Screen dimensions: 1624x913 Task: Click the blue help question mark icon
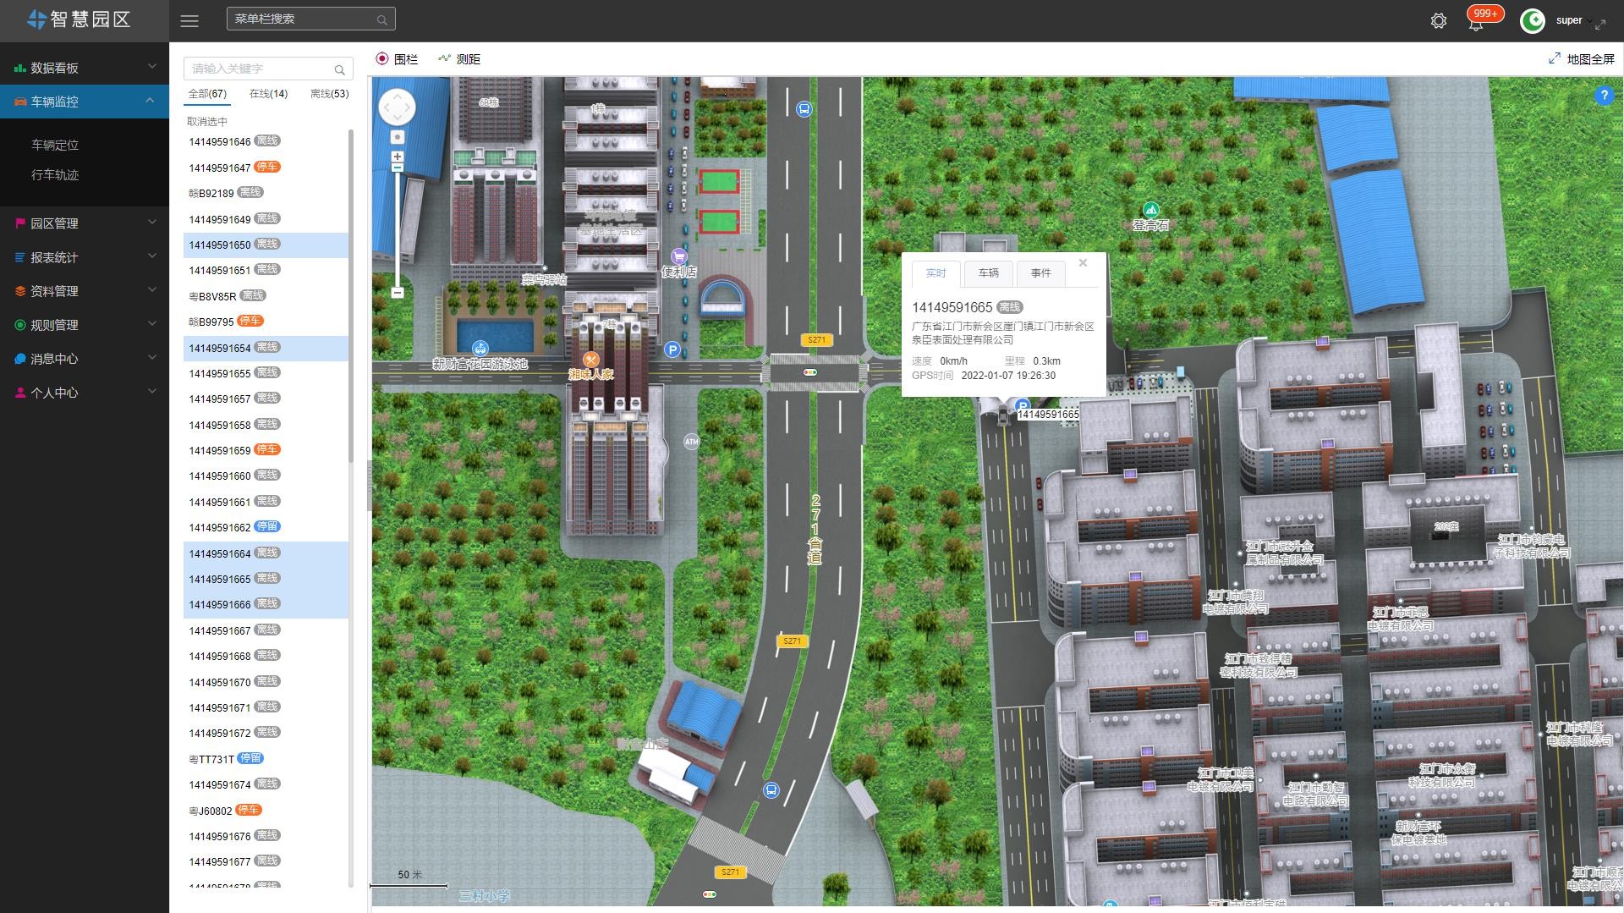[x=1604, y=96]
